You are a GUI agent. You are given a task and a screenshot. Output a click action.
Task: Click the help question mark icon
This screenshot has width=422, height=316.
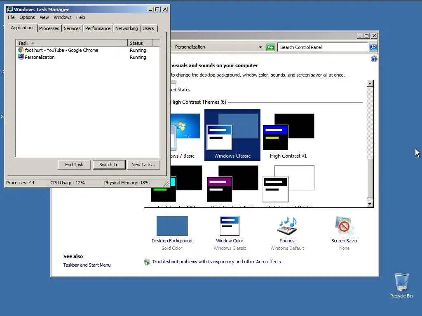[x=374, y=59]
